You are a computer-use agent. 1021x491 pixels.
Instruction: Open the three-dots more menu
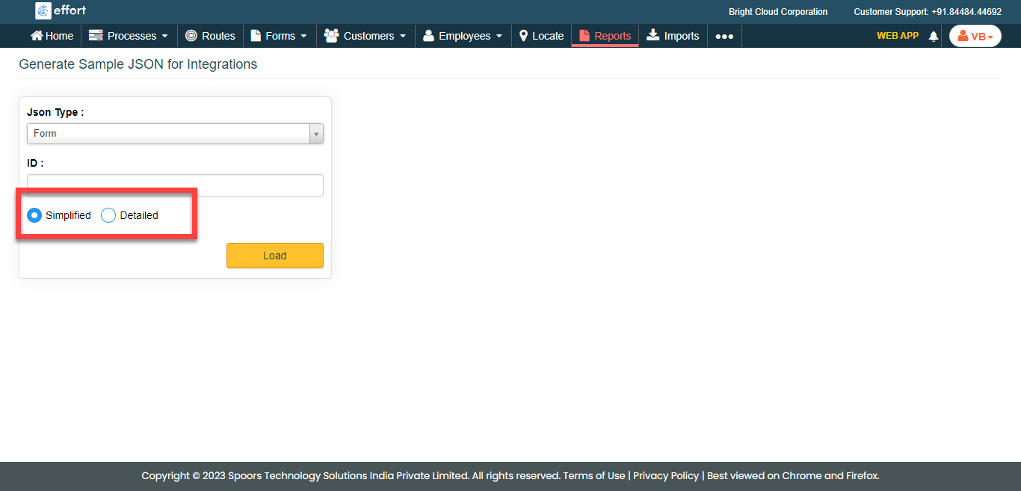(724, 36)
